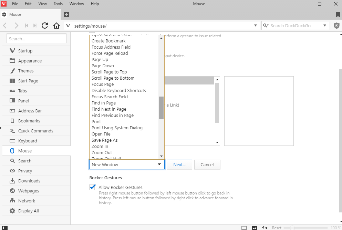Viewport: 342px width, 230px height.
Task: Choose Print Using System Dialog
Action: coord(124,128)
